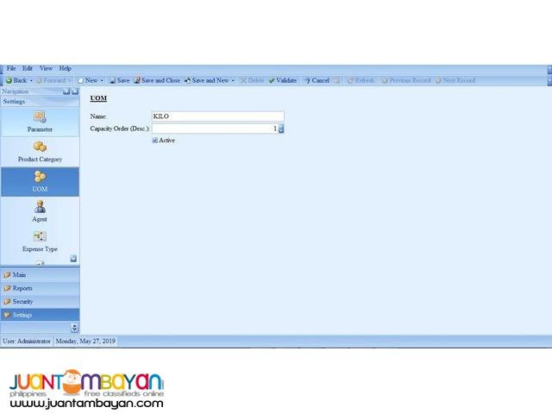This screenshot has width=552, height=414.
Task: Toggle the Active checkbox
Action: pyautogui.click(x=154, y=141)
